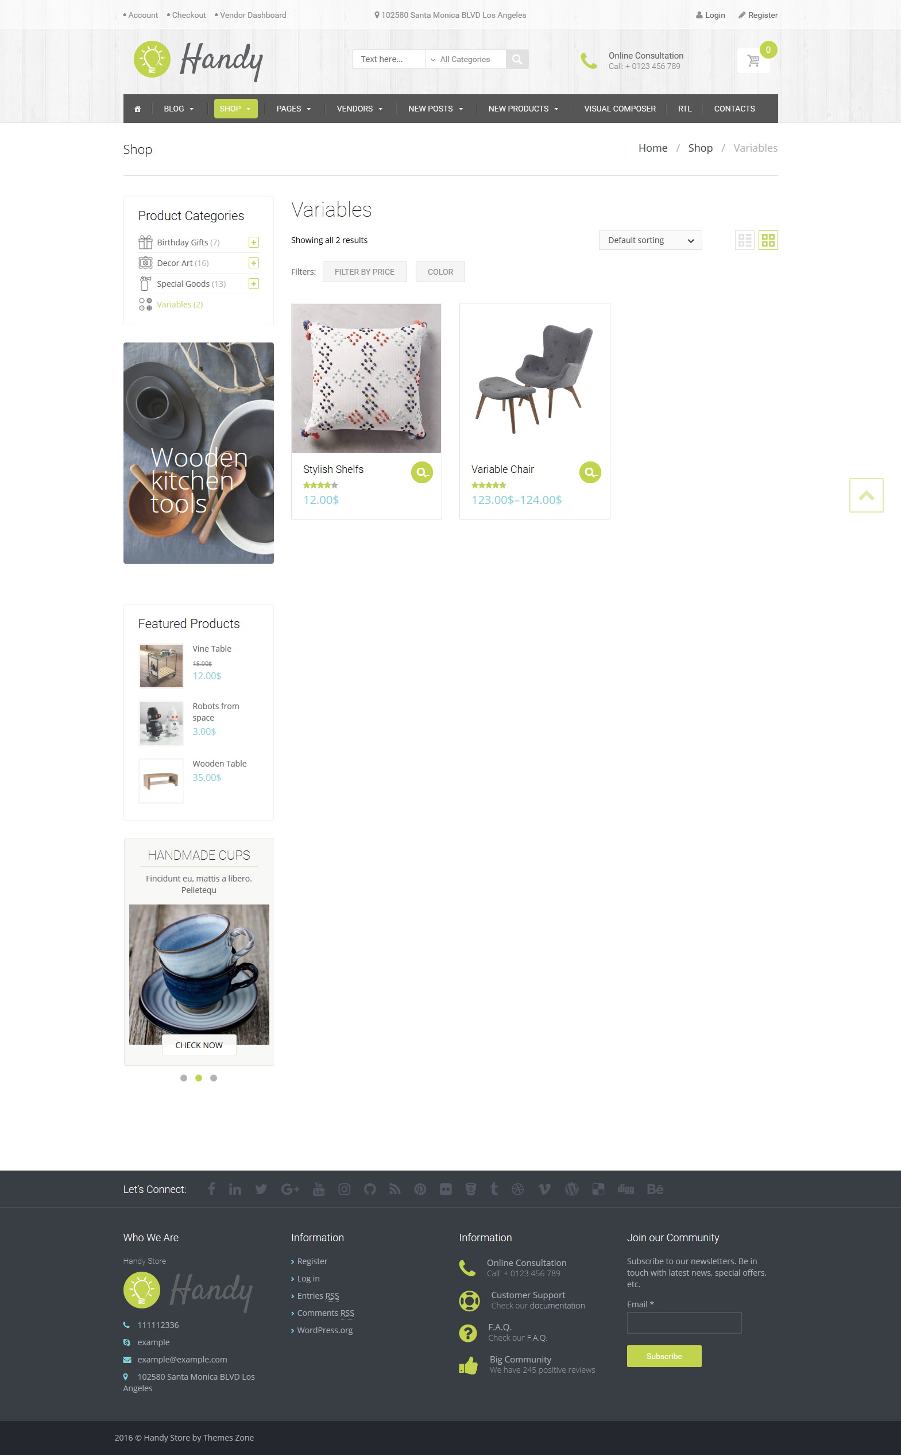Select the first carousel dot
Image resolution: width=901 pixels, height=1455 pixels.
tap(184, 1077)
